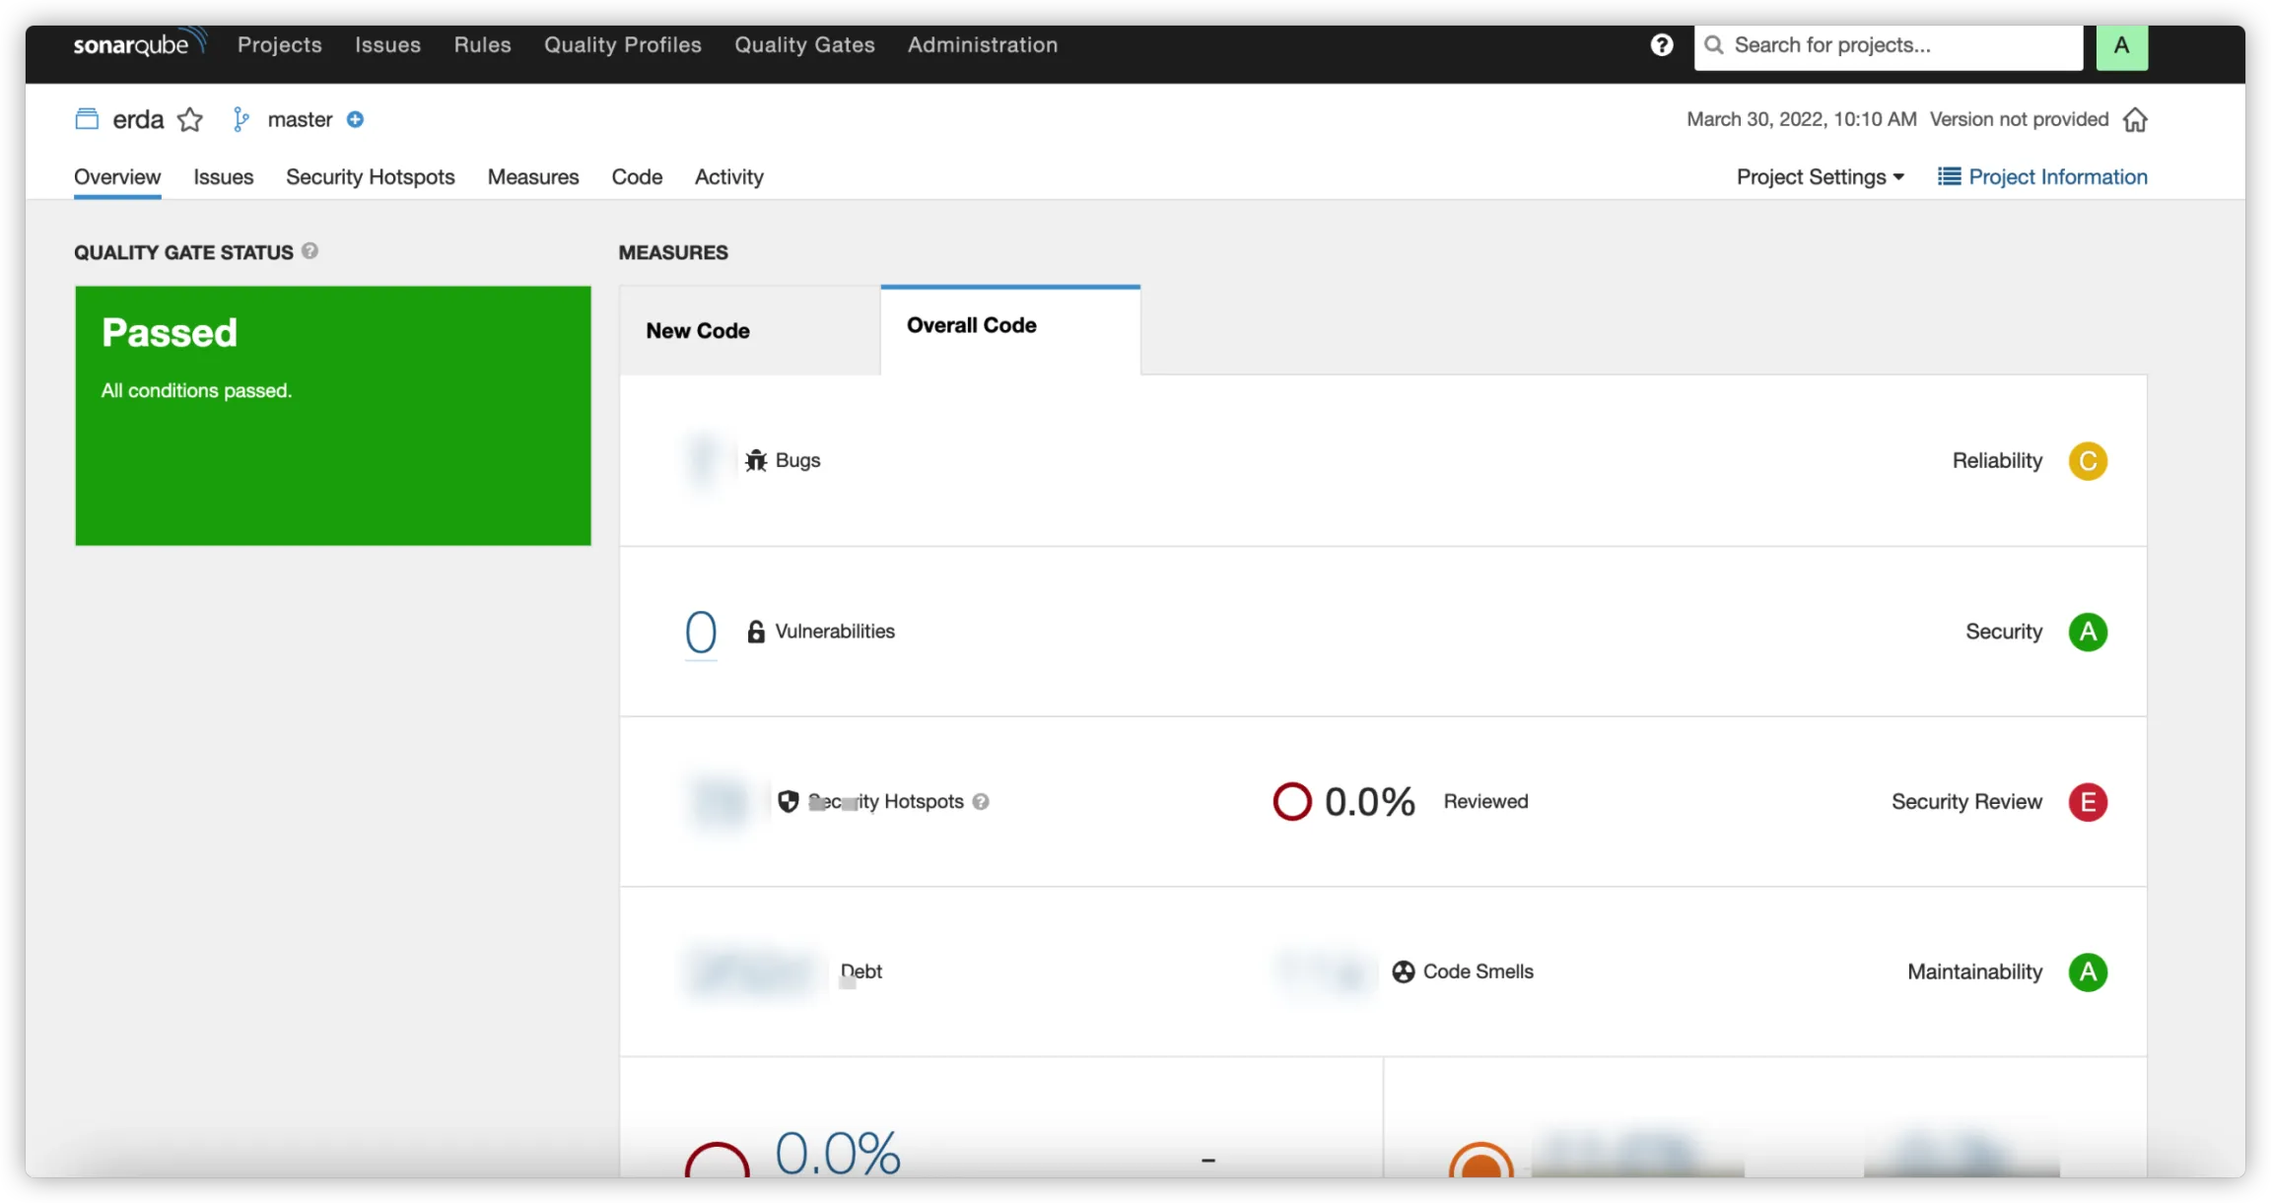
Task: Click the Search for projects field
Action: 1889,45
